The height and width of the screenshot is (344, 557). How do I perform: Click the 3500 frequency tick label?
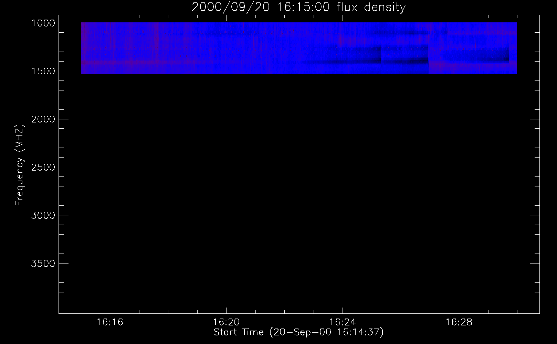(43, 264)
